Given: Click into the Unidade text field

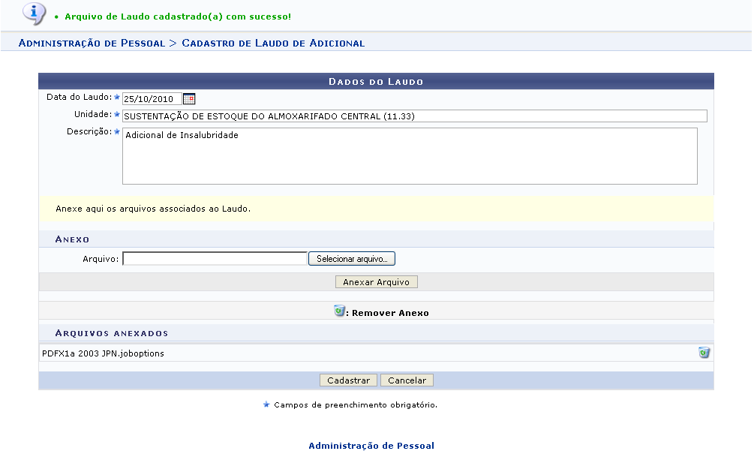Looking at the screenshot, I should click(x=414, y=116).
